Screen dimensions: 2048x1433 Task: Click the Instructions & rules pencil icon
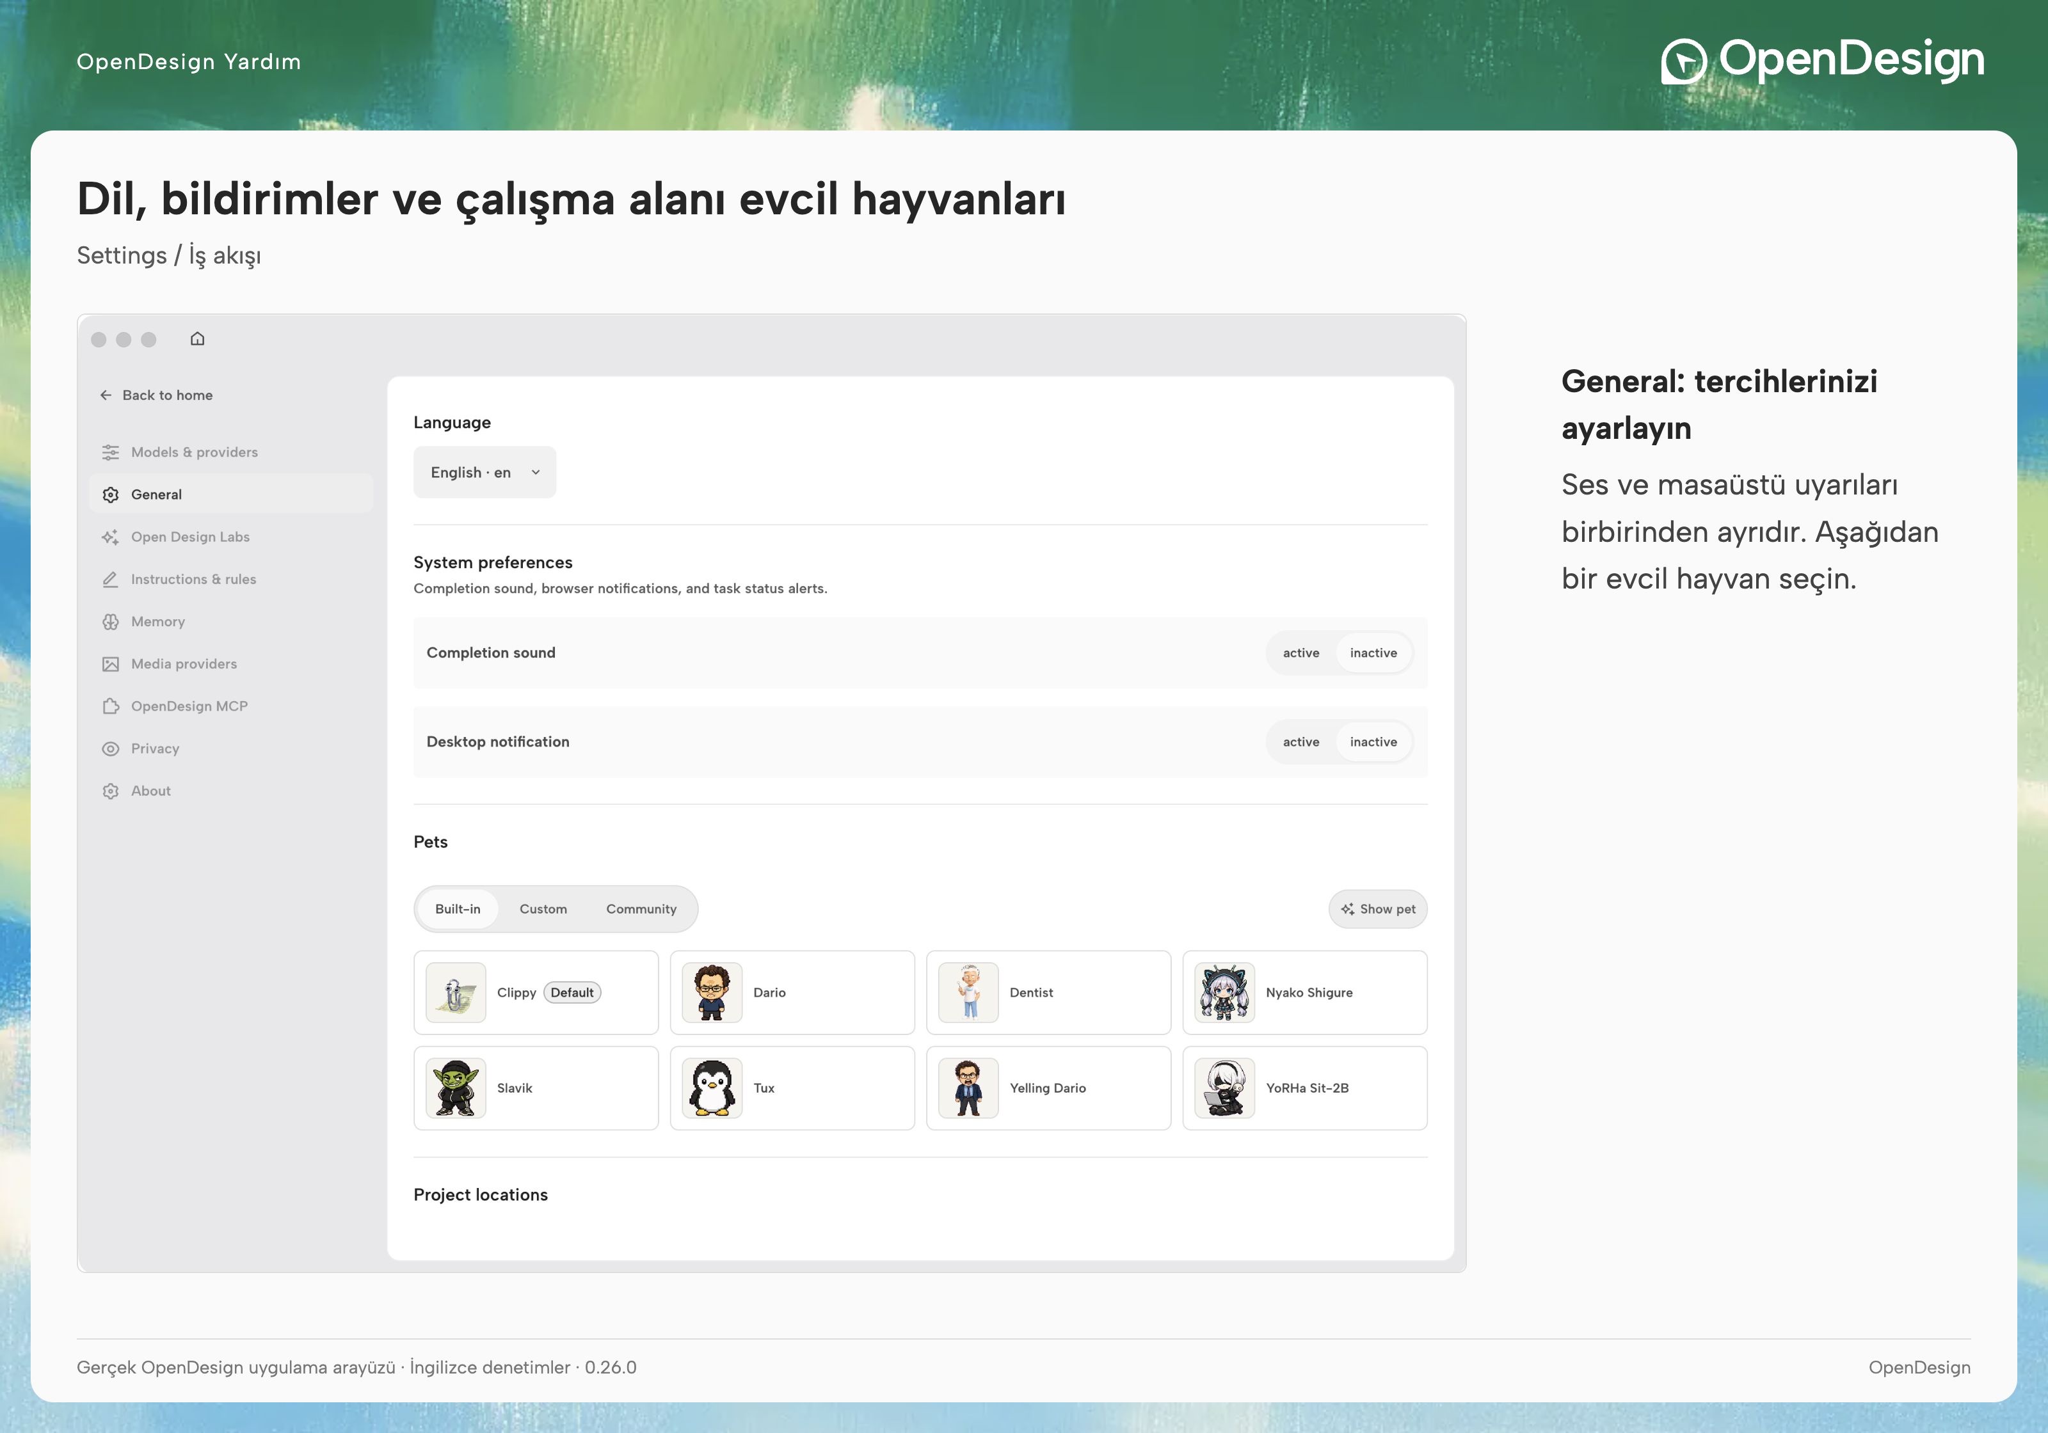point(111,580)
